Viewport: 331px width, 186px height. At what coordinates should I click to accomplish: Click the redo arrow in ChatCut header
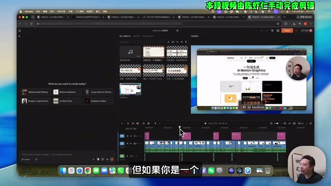[x=267, y=30]
